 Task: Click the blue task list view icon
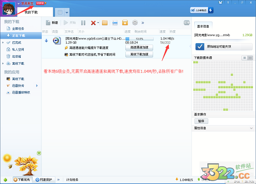pos(115,23)
